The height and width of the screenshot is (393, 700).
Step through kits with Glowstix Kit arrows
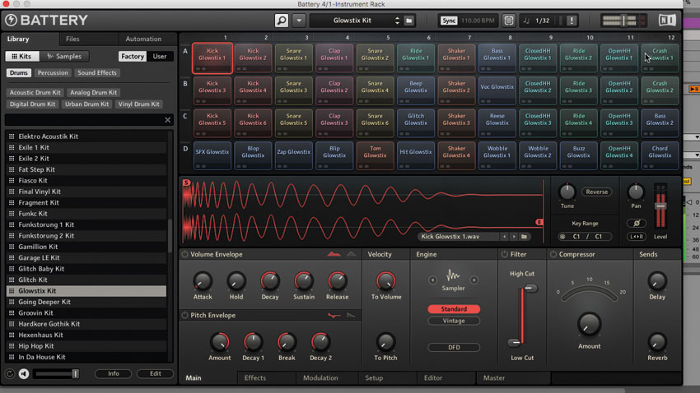click(x=397, y=21)
